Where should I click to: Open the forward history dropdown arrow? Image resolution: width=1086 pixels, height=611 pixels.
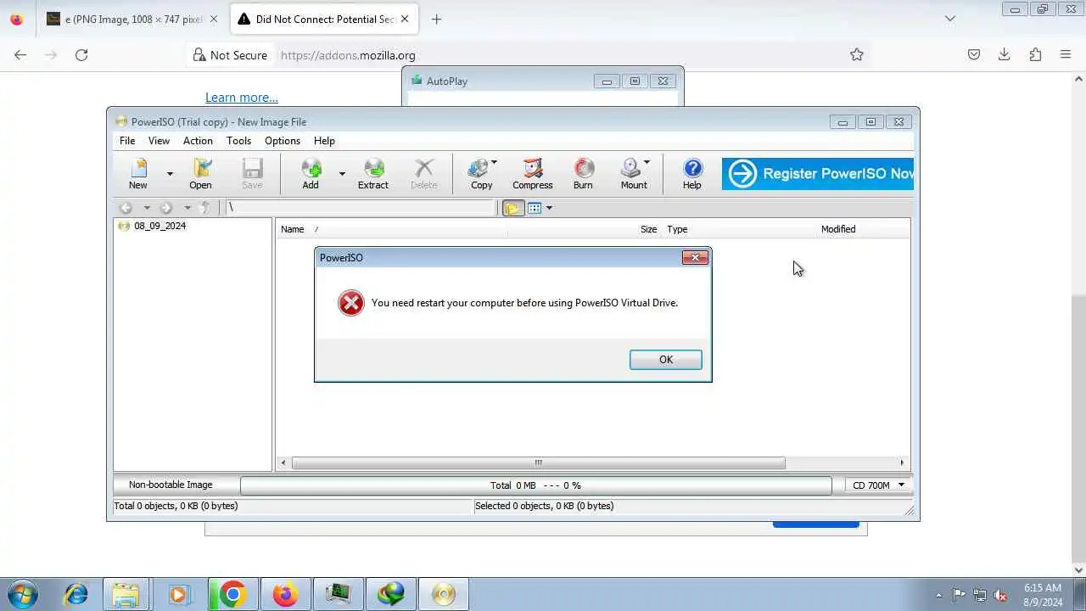(x=187, y=208)
